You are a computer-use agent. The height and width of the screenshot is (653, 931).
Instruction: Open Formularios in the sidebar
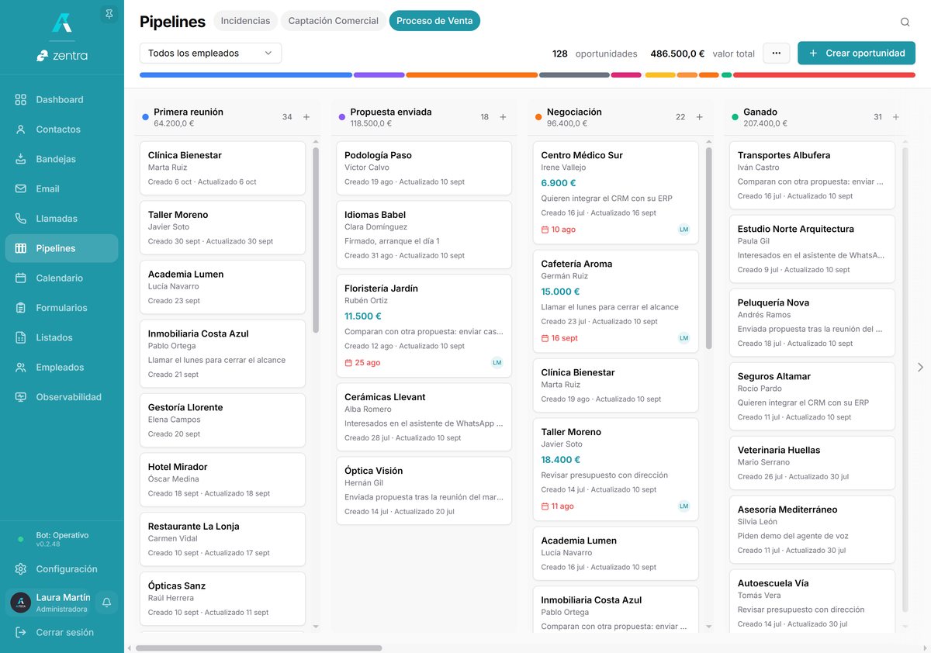[x=62, y=308]
